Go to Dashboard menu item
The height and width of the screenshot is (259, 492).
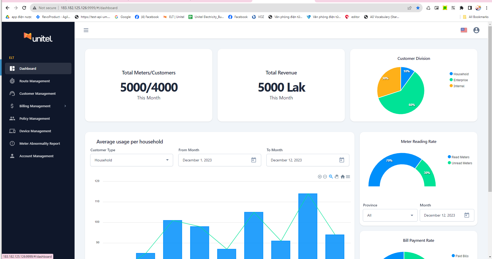[x=38, y=68]
